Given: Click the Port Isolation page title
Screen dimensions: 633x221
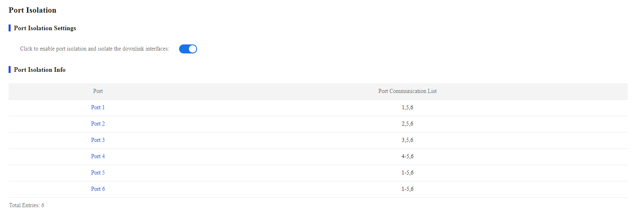Looking at the screenshot, I should (32, 10).
